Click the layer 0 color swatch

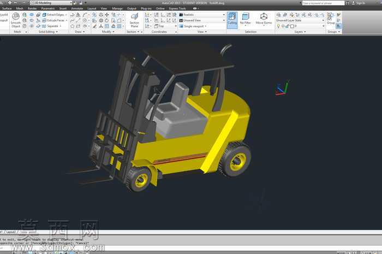click(x=292, y=26)
